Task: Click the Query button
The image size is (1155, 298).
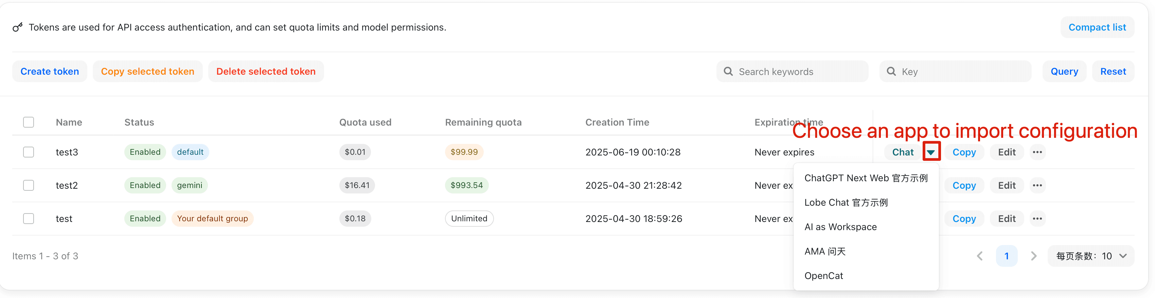Action: (1064, 72)
